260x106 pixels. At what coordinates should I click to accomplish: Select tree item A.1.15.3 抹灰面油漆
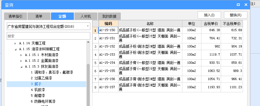pos(42,67)
